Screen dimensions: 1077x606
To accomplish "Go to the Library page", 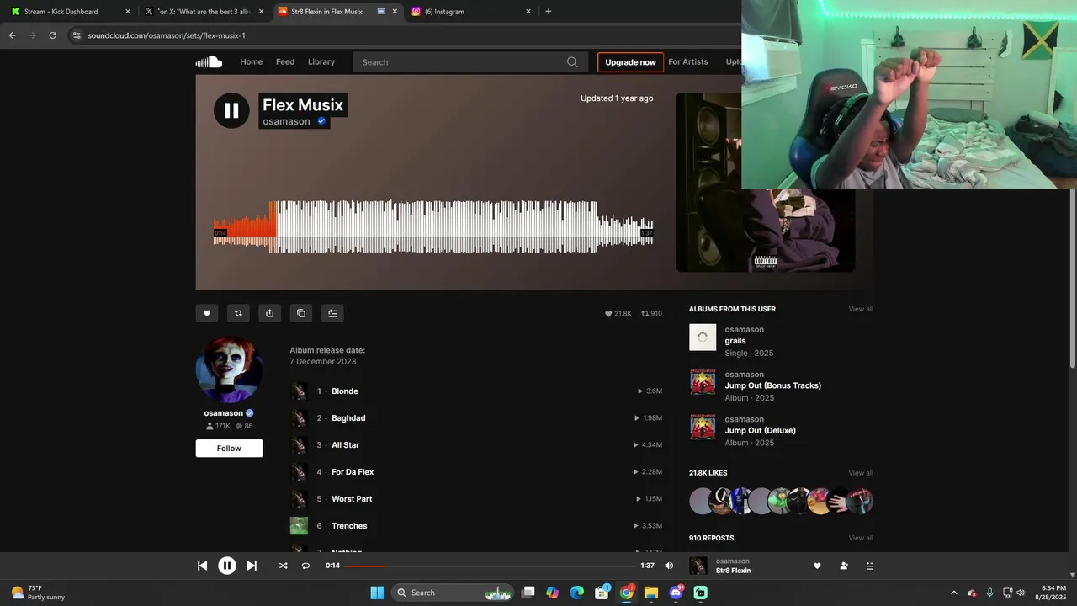I will pyautogui.click(x=321, y=62).
